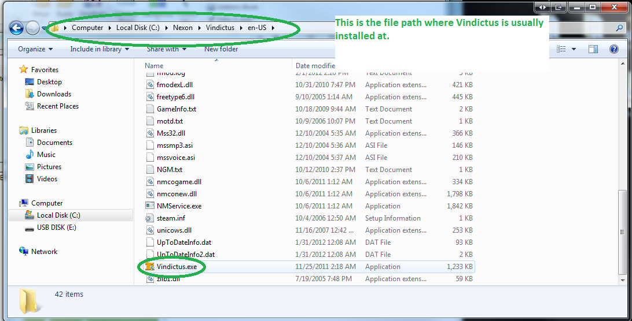The image size is (632, 321).
Task: Open Network in the navigation pane
Action: [45, 251]
